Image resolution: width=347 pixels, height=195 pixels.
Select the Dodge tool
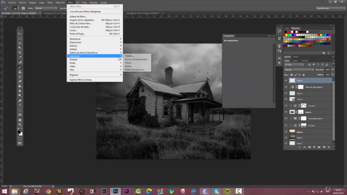tap(20, 95)
